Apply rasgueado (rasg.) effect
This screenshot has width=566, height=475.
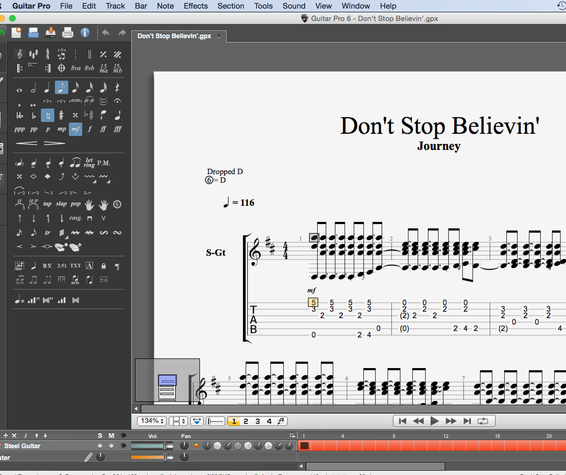click(76, 218)
